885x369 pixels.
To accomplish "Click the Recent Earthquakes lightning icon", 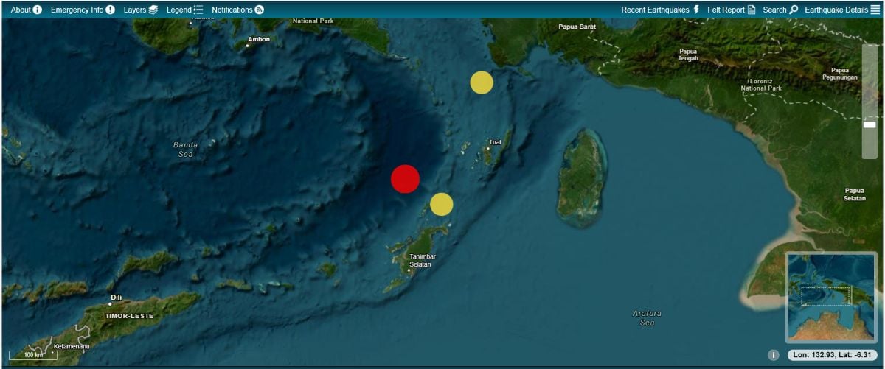I will tap(695, 10).
